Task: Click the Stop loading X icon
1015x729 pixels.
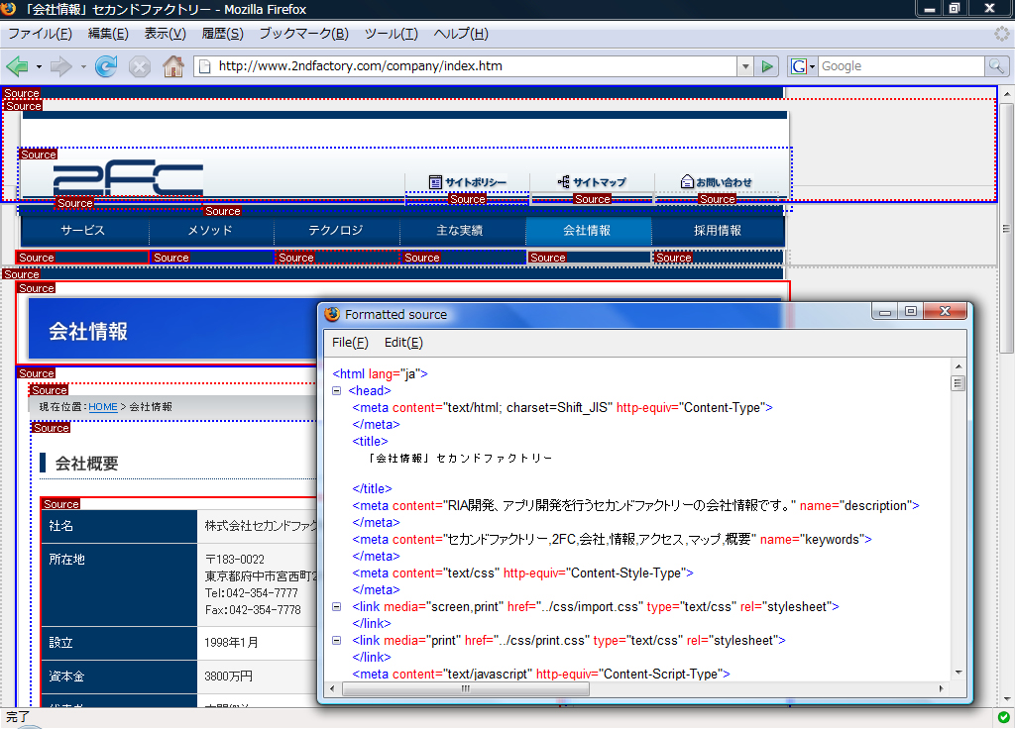Action: (139, 66)
